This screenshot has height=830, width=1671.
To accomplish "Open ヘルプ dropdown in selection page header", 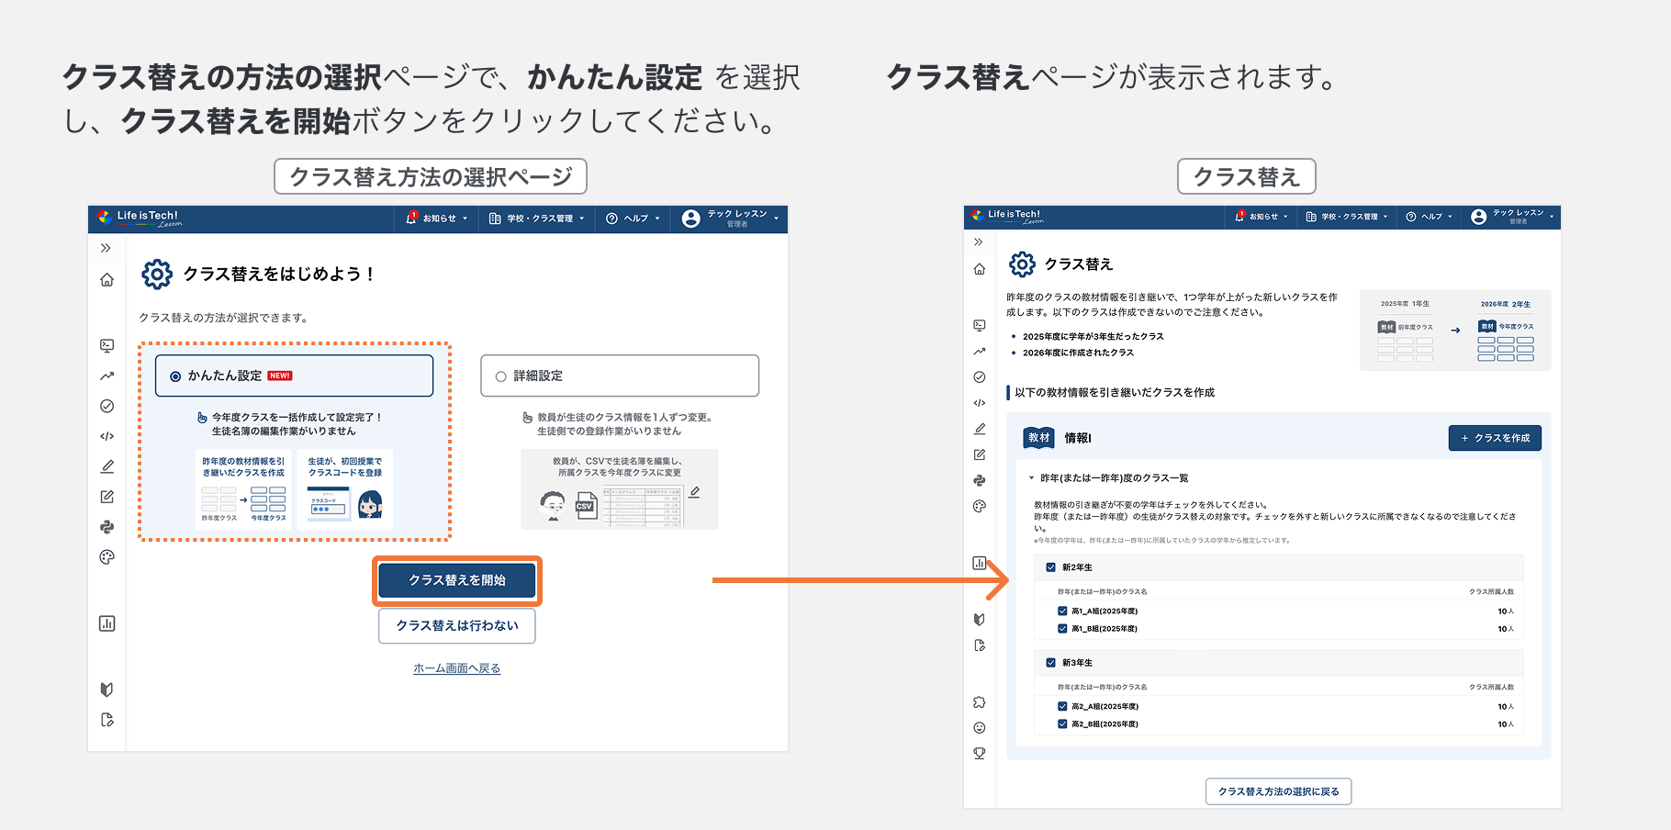I will click(633, 219).
